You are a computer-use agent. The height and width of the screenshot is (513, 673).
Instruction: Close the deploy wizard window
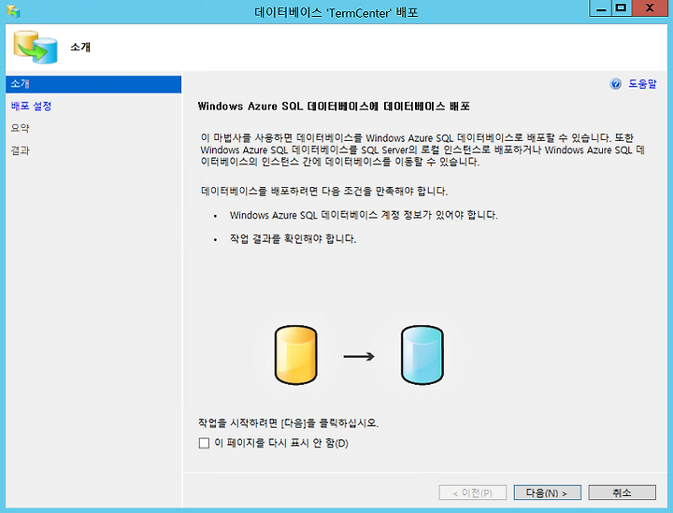[x=650, y=8]
